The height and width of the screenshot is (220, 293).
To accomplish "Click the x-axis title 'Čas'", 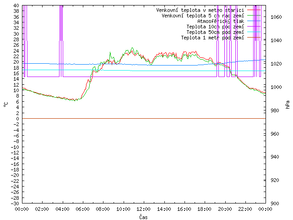I will (x=143, y=217).
